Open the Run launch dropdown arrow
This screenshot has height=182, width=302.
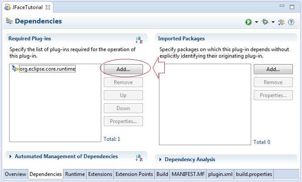256,22
